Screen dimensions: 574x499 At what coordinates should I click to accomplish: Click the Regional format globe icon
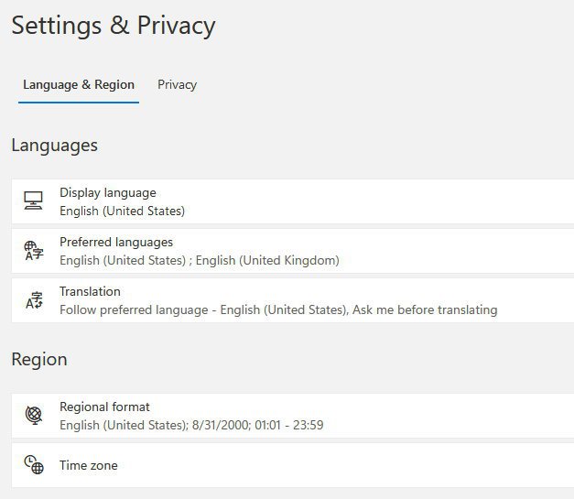(x=34, y=415)
